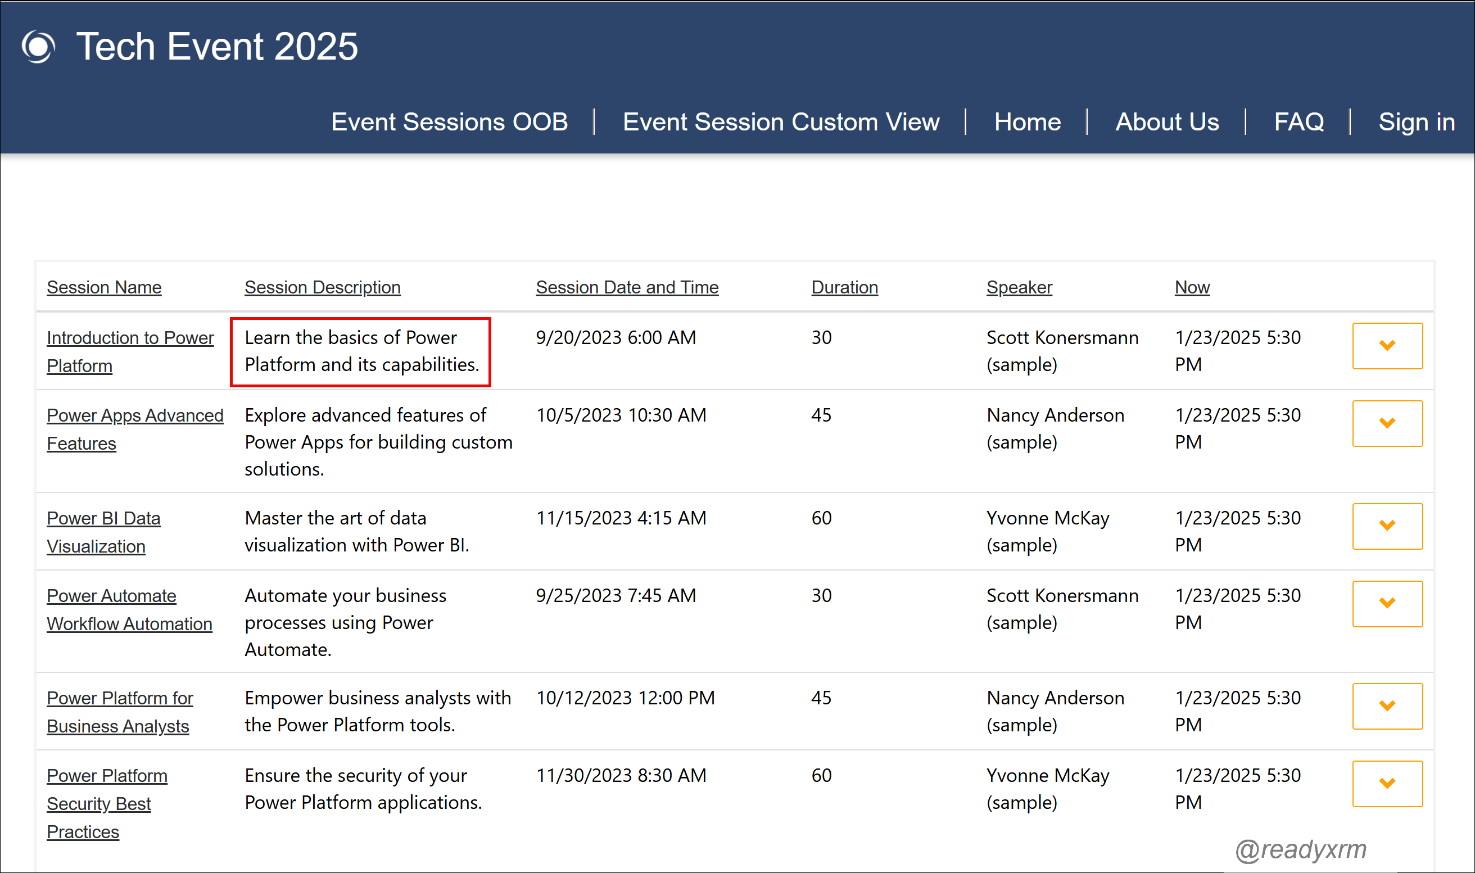Expand the Power Apps Advanced Features row

coord(1387,423)
